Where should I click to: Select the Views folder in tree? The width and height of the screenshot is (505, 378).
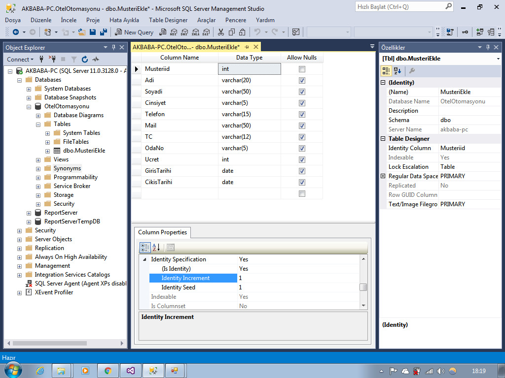click(x=61, y=159)
